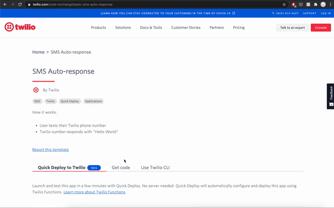Click the SMS Auto-response page heading
Viewport: 334px width, 208px height.
click(63, 71)
